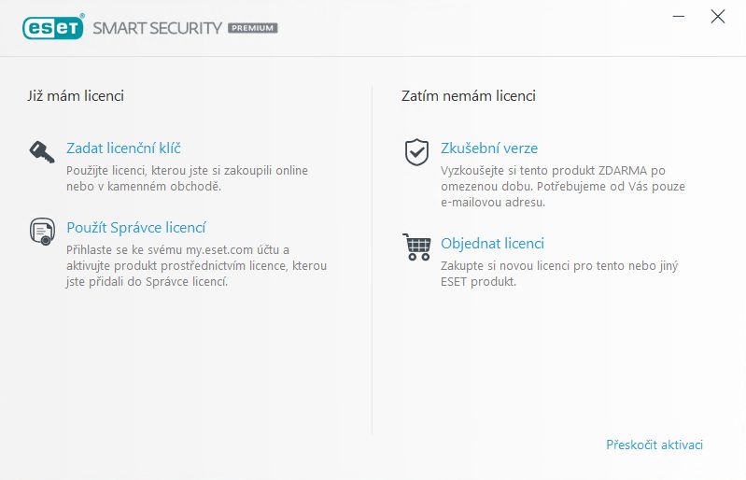Minimize the ESET activation window
Image resolution: width=746 pixels, height=480 pixels.
coord(679,17)
